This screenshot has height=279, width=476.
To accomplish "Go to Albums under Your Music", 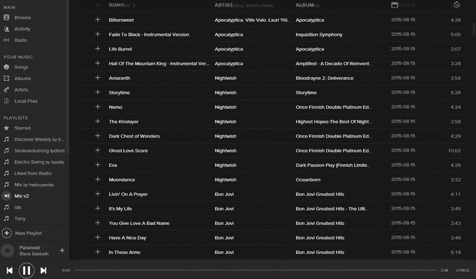I will (x=23, y=78).
